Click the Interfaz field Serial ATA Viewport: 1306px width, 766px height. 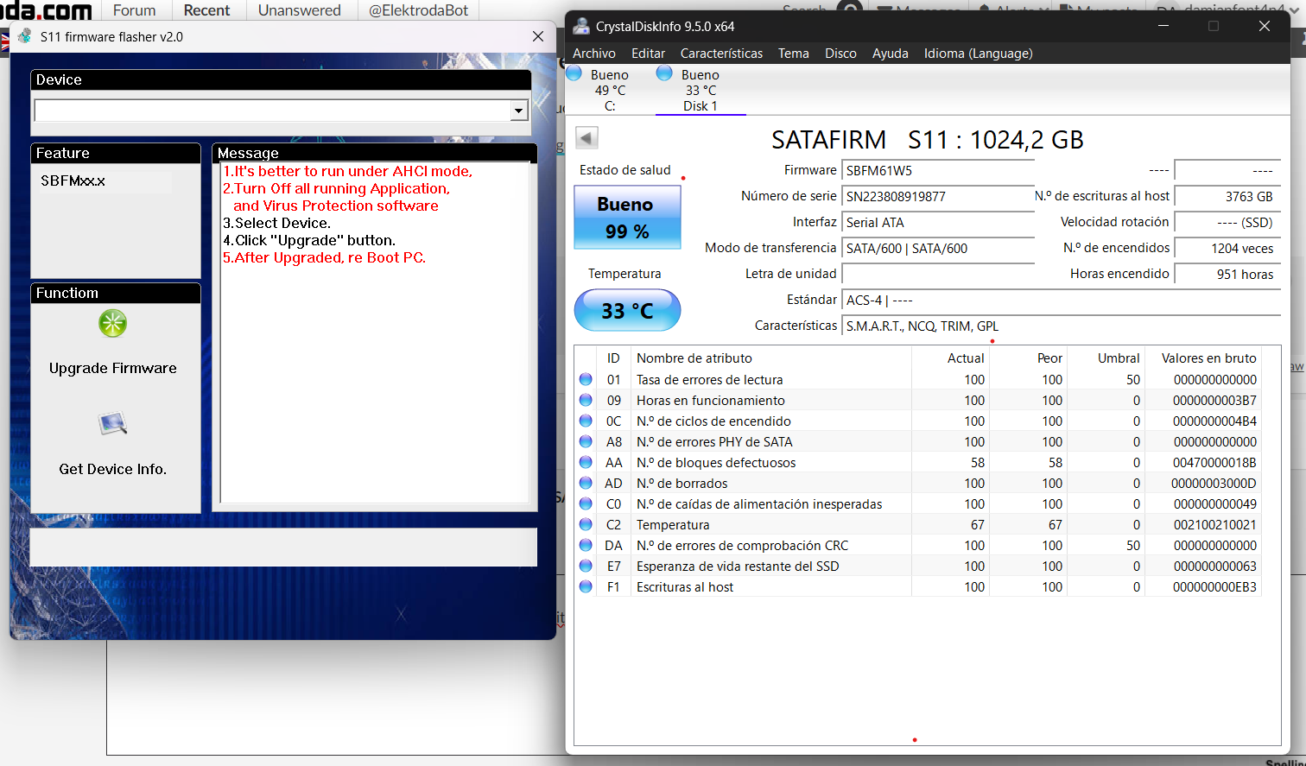(x=938, y=222)
